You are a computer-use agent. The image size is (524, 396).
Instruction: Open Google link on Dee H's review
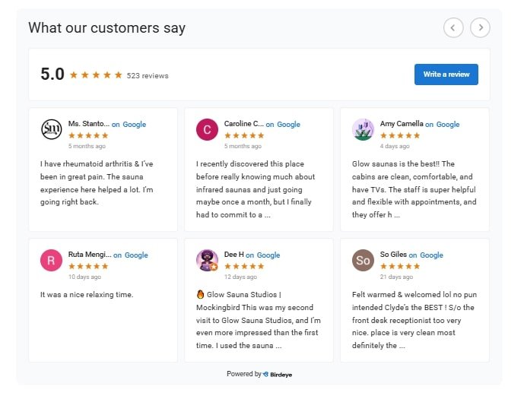(x=268, y=255)
